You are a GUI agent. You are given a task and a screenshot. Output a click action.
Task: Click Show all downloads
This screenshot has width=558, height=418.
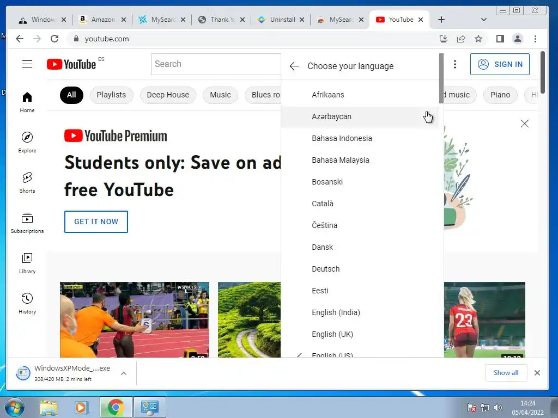(x=506, y=373)
